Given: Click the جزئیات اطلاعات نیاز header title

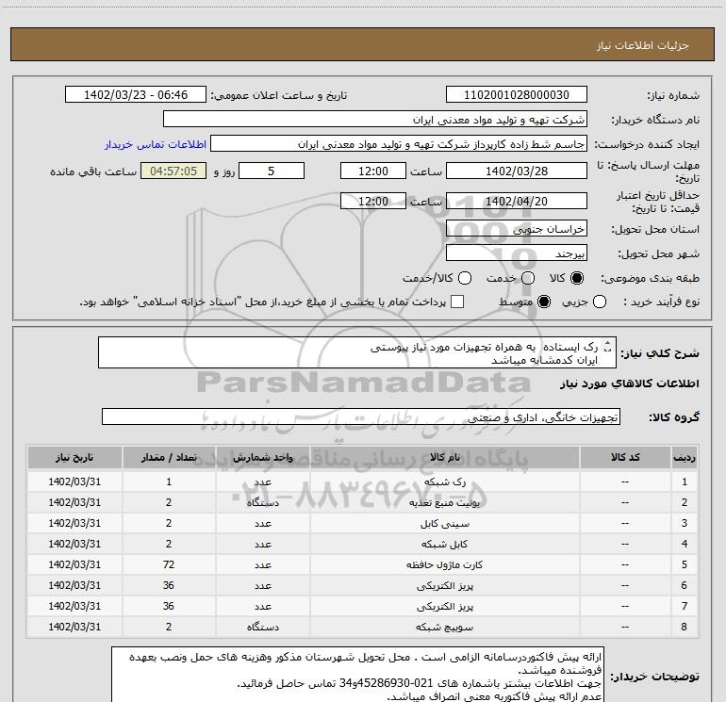Looking at the screenshot, I should click(643, 45).
